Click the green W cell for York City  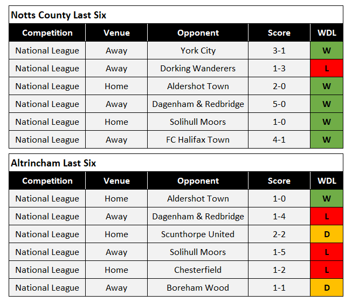point(327,51)
